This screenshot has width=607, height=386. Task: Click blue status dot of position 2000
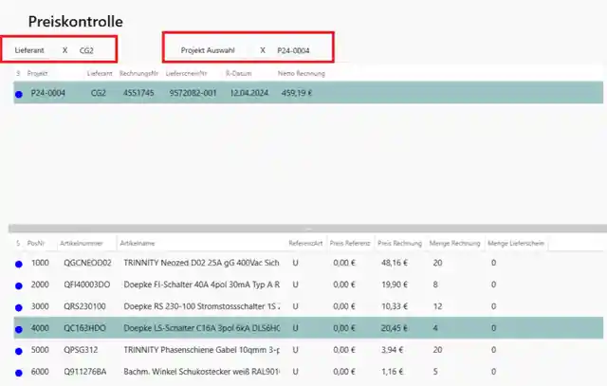pos(19,285)
